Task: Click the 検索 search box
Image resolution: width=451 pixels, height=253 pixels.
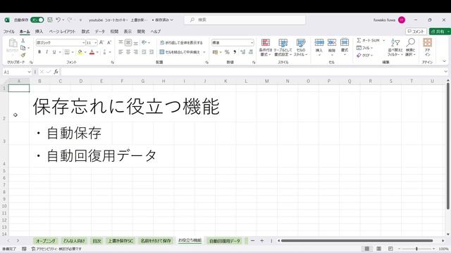Action: click(x=245, y=20)
